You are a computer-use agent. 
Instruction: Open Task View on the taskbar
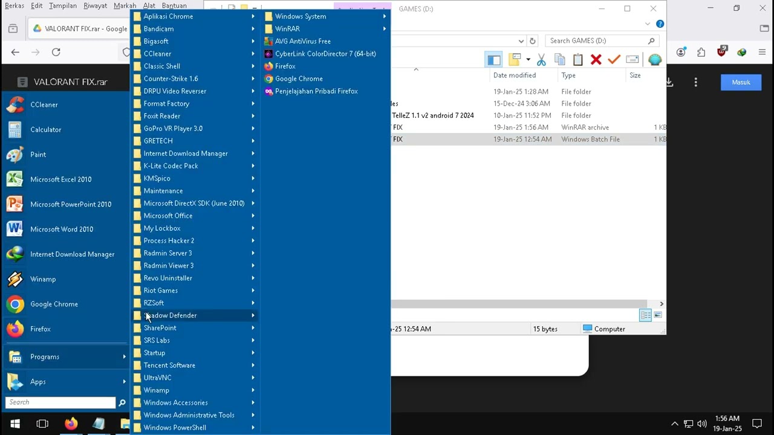click(x=42, y=424)
